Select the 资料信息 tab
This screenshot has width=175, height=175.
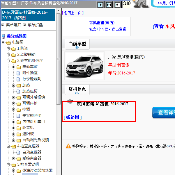click(77, 90)
